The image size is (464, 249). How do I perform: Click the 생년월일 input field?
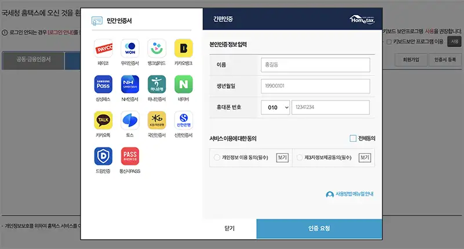pyautogui.click(x=316, y=86)
